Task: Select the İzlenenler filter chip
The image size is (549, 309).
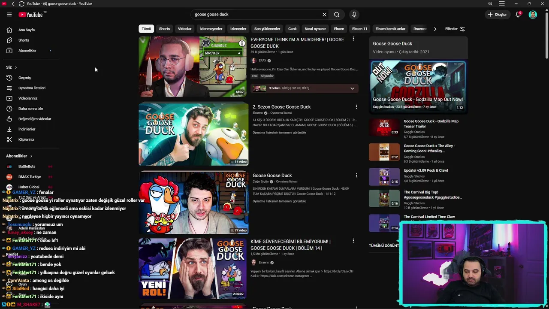Action: tap(238, 29)
